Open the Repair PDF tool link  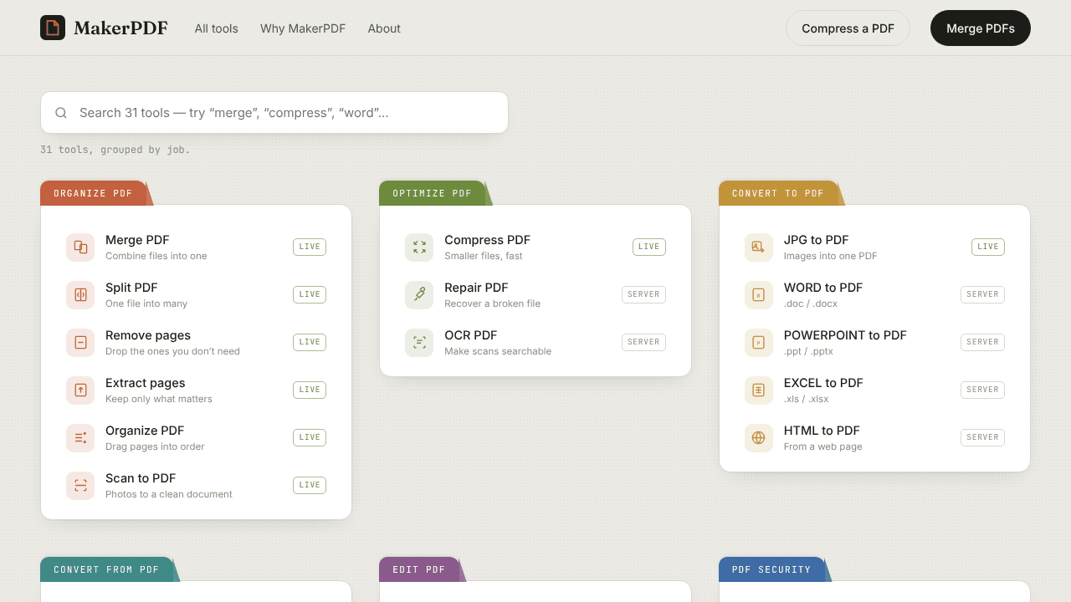point(476,288)
